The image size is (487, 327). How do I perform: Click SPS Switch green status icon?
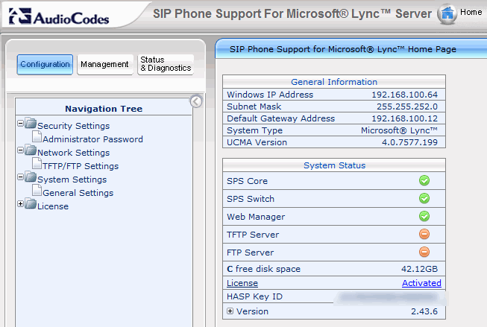pos(424,198)
